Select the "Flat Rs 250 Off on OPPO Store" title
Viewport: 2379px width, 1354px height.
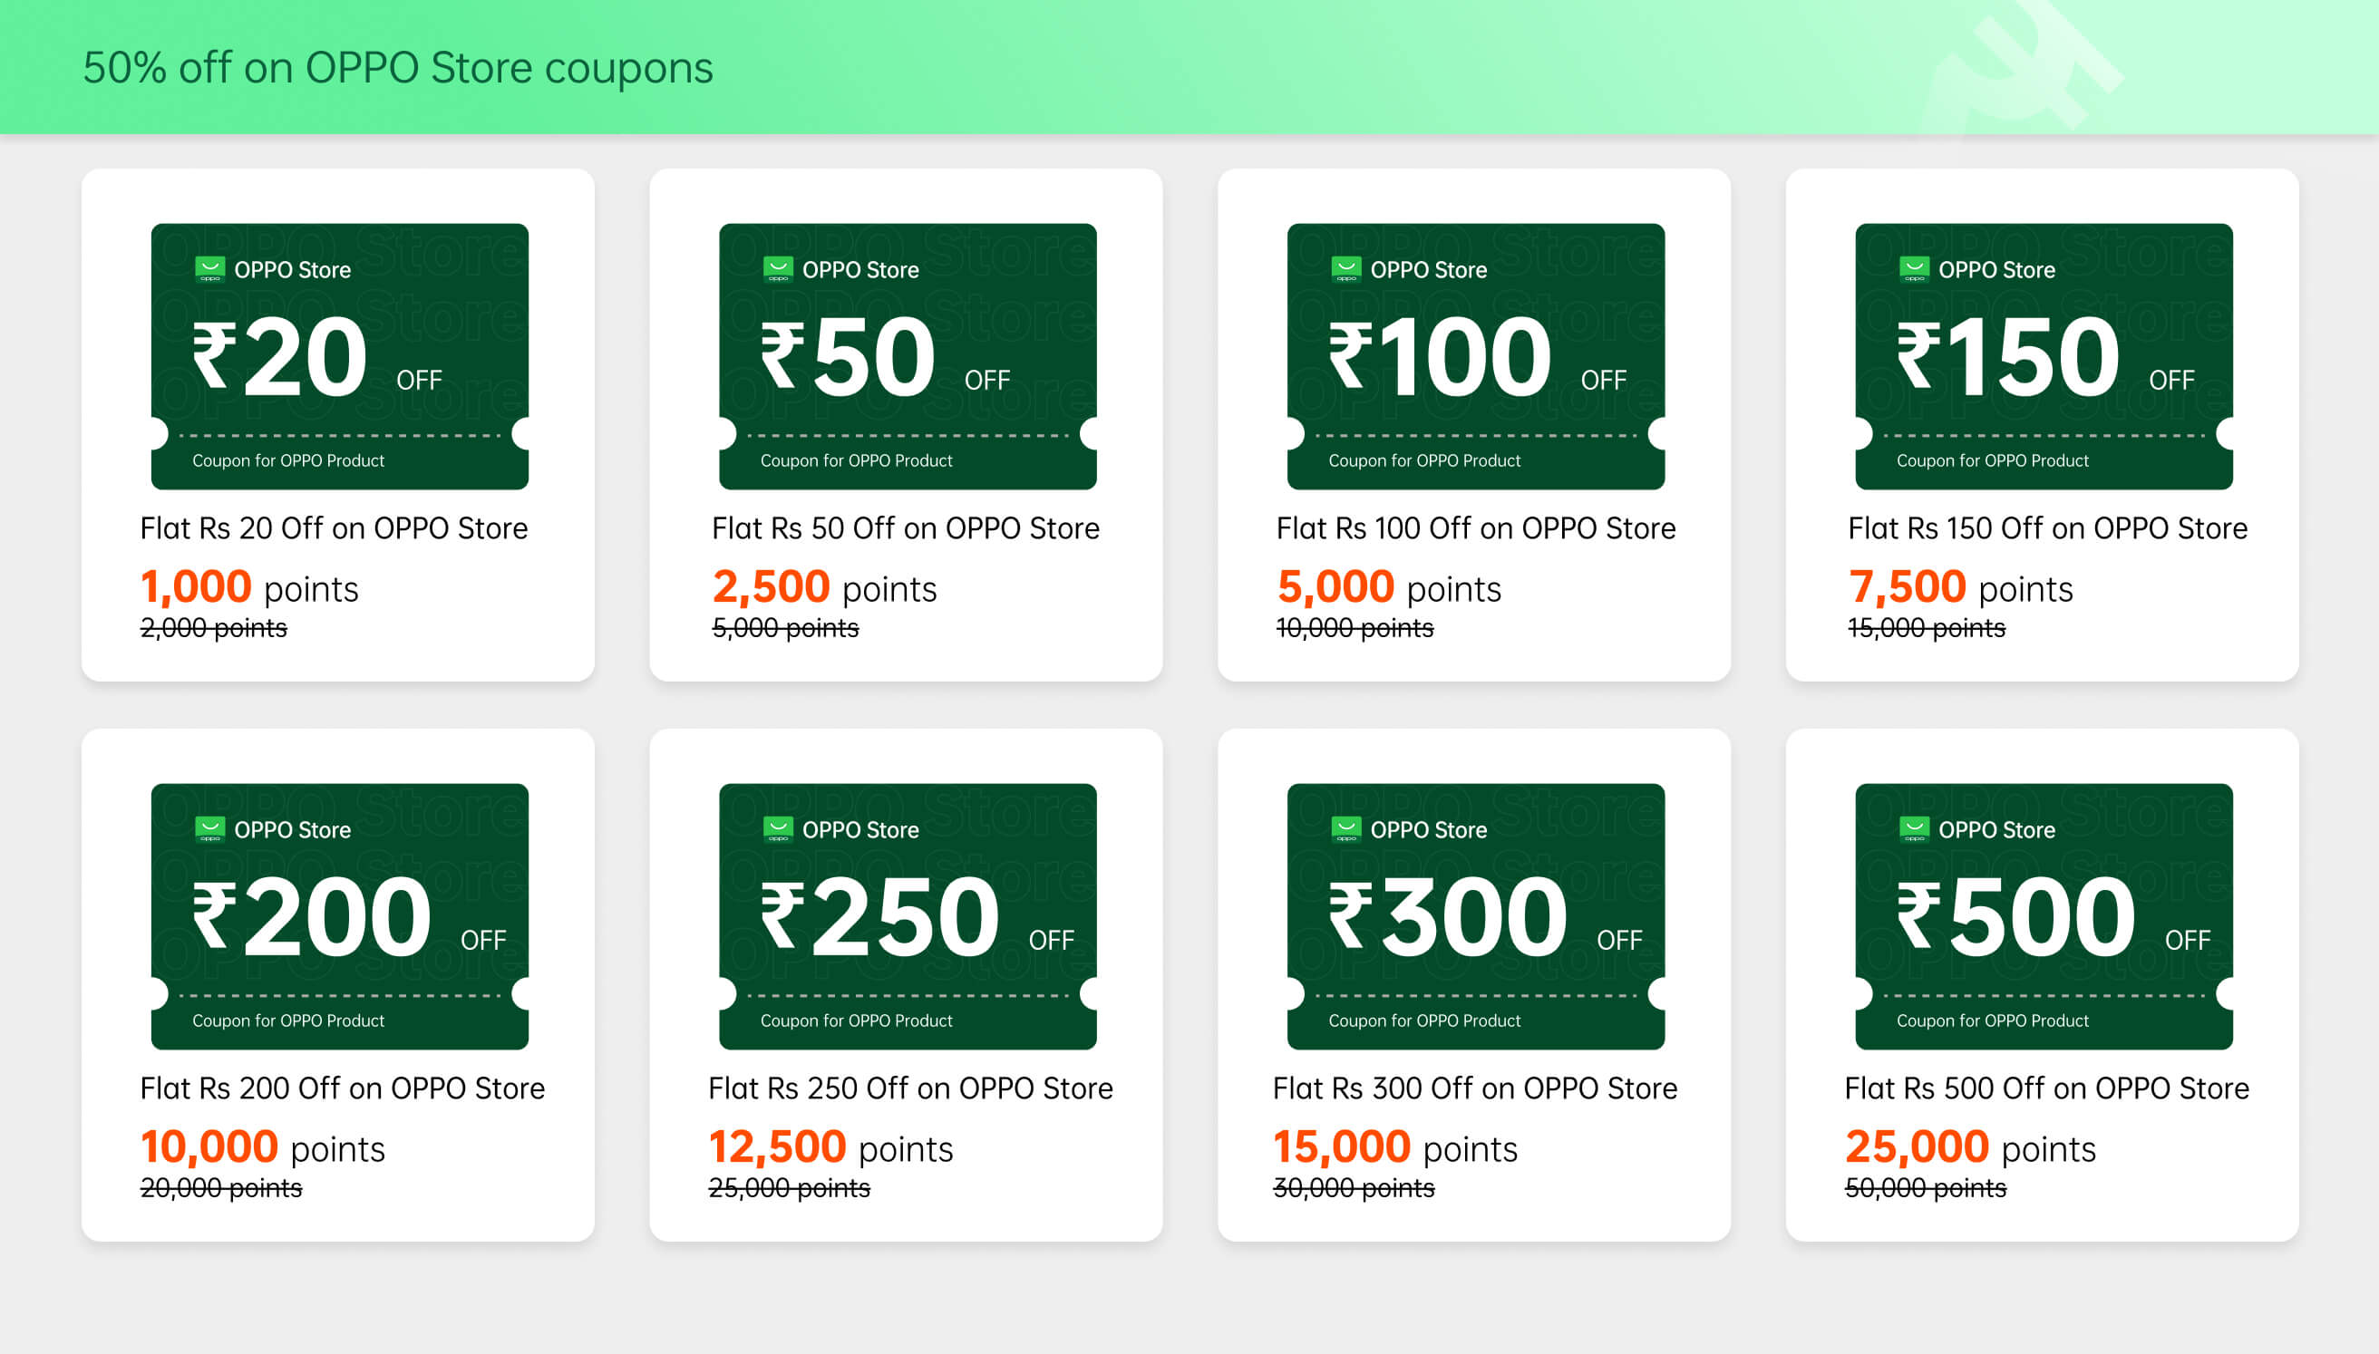(x=909, y=1088)
